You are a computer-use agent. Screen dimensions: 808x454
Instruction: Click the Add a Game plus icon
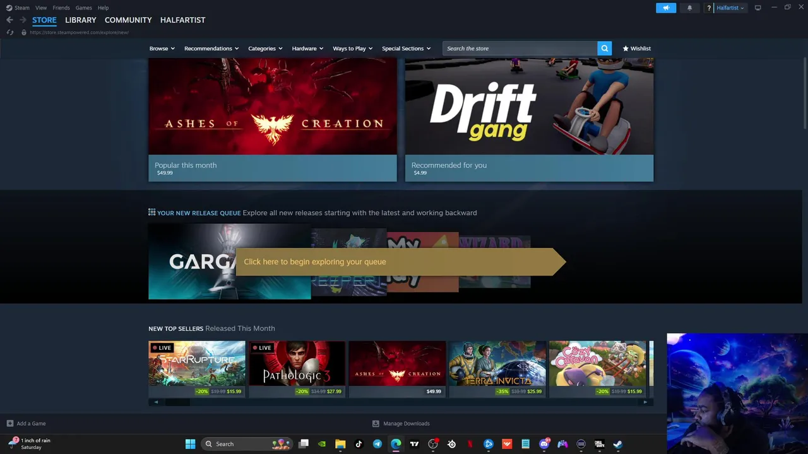click(x=9, y=424)
